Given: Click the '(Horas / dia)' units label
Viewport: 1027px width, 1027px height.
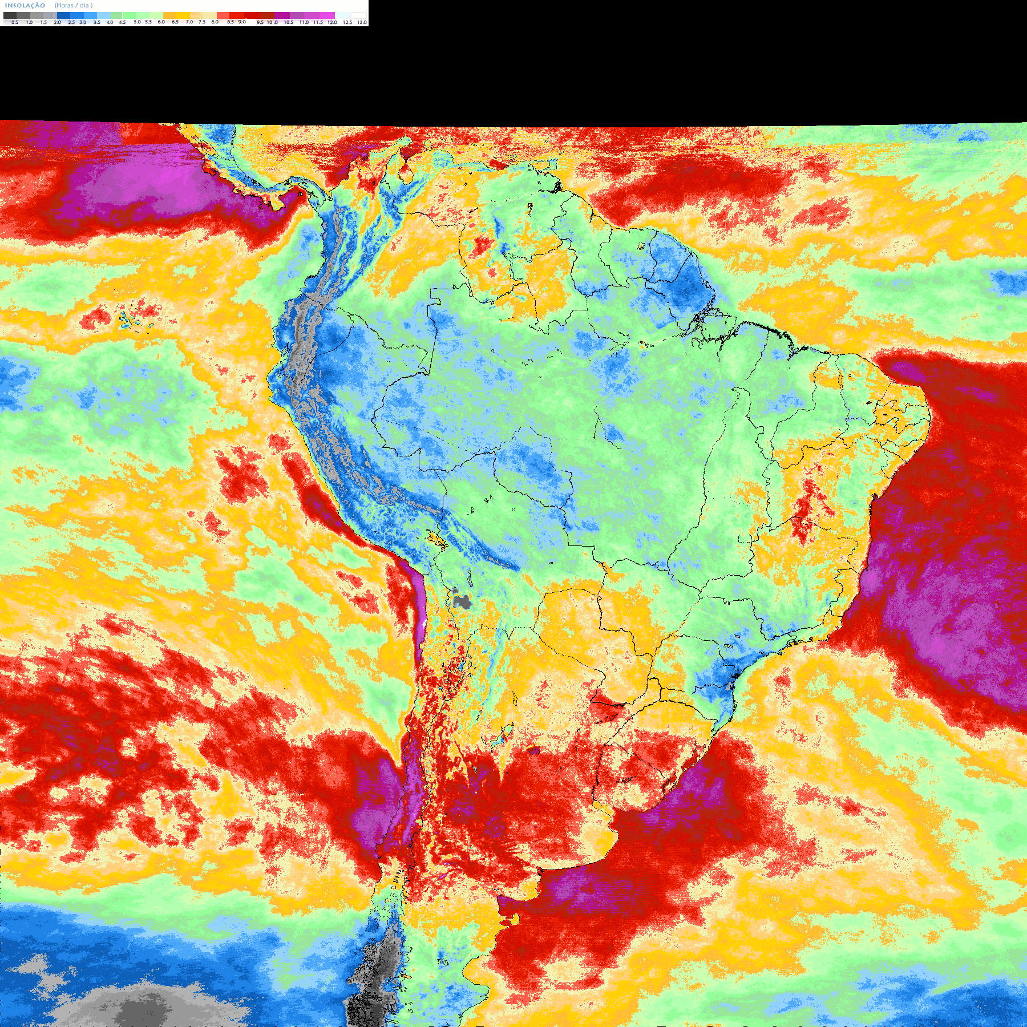Looking at the screenshot, I should point(74,5).
